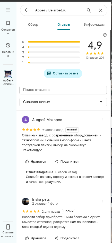Click the search box text АрБет / Belarbet.ru
This screenshot has width=112, height=243.
pyautogui.click(x=51, y=10)
